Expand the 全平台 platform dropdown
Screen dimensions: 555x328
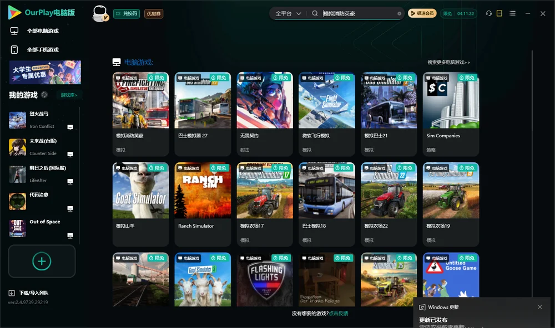(288, 13)
